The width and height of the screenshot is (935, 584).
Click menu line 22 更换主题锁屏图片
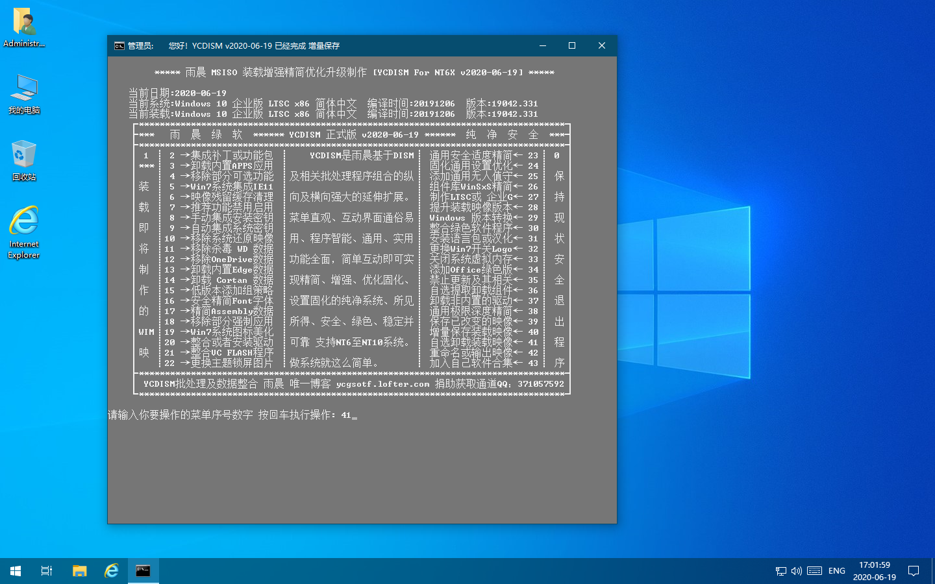pyautogui.click(x=219, y=363)
